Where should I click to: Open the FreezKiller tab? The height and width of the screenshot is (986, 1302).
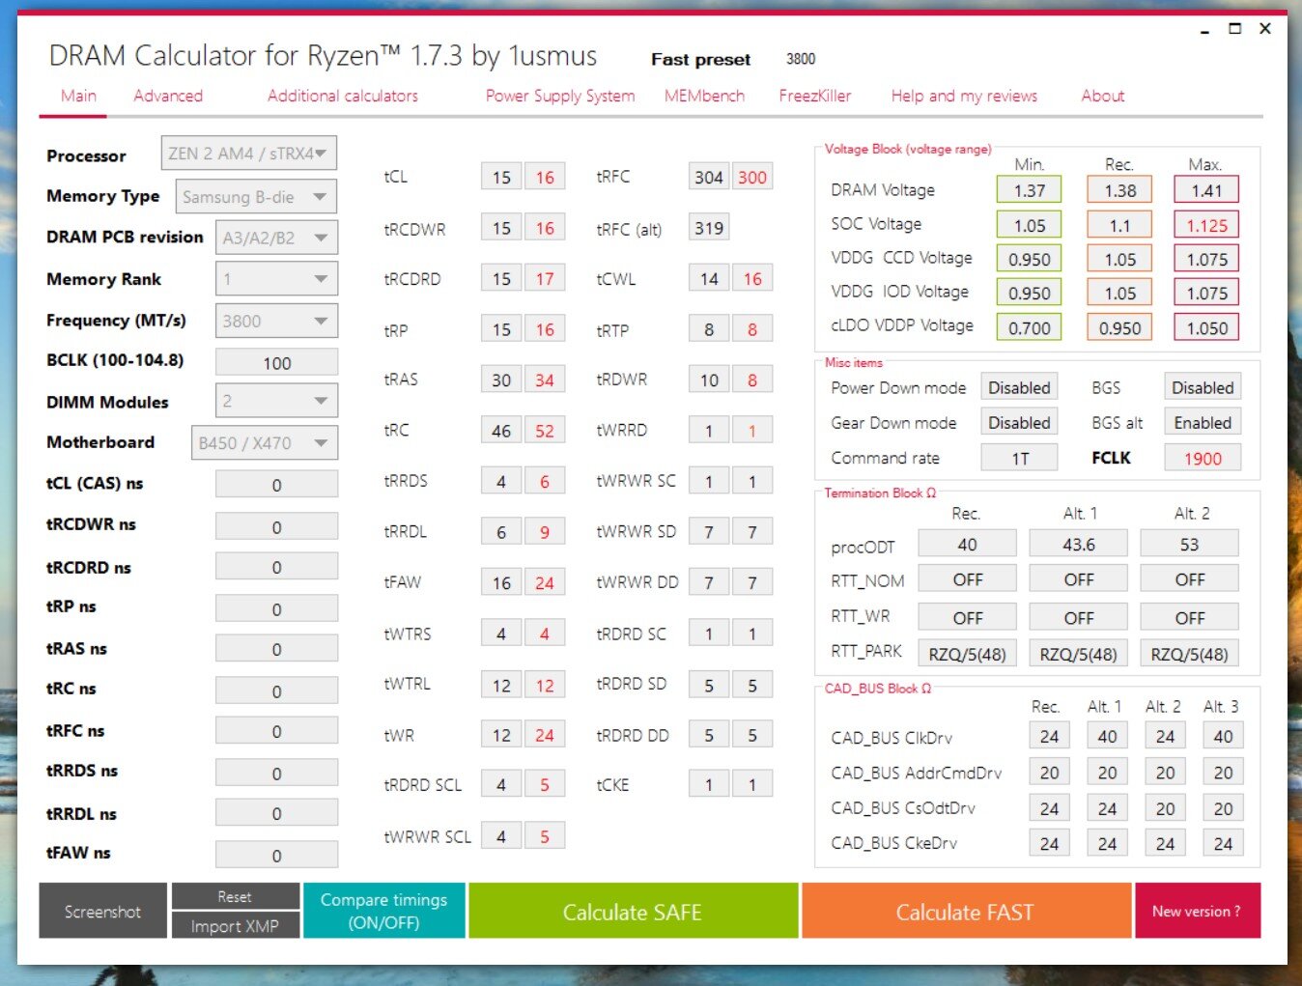815,96
